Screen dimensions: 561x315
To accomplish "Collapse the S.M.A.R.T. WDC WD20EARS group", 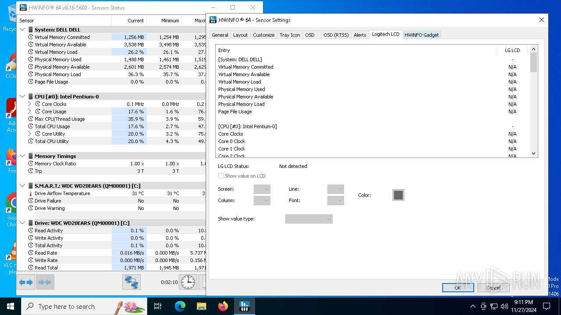I will pyautogui.click(x=23, y=186).
